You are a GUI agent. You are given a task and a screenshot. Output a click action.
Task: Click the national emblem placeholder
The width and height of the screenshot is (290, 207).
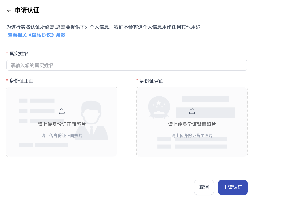tap(159, 107)
